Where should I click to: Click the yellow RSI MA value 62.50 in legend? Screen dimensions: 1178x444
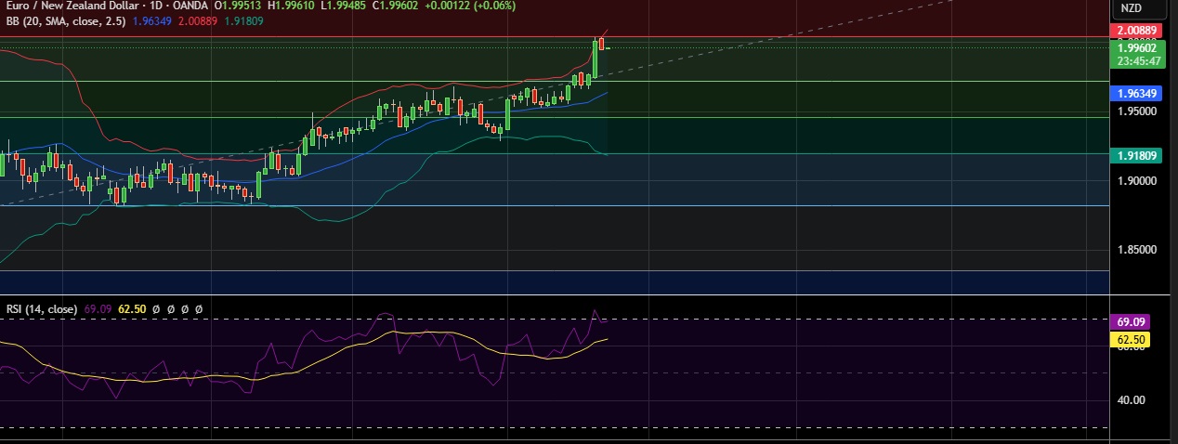(132, 308)
